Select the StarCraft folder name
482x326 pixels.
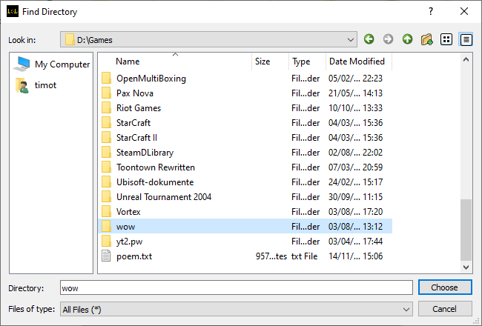pos(133,123)
